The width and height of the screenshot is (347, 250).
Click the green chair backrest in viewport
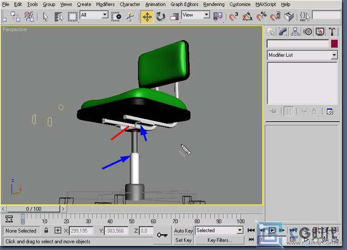(x=164, y=64)
